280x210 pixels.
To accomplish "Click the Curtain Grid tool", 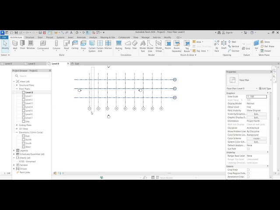I will [100, 46].
